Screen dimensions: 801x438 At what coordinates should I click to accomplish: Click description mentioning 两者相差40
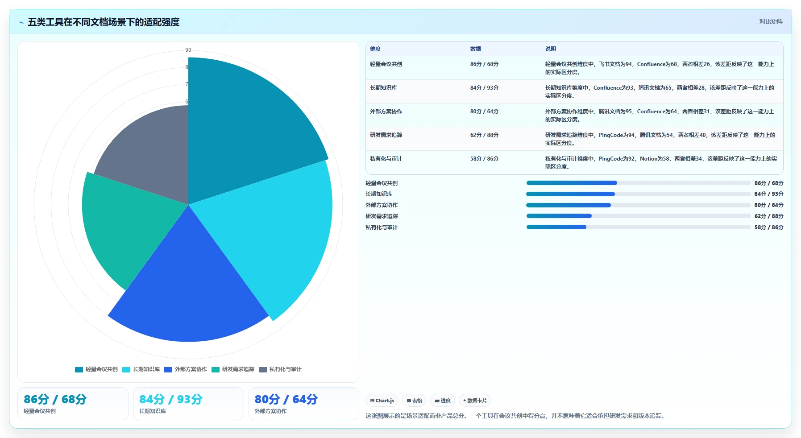(x=660, y=139)
